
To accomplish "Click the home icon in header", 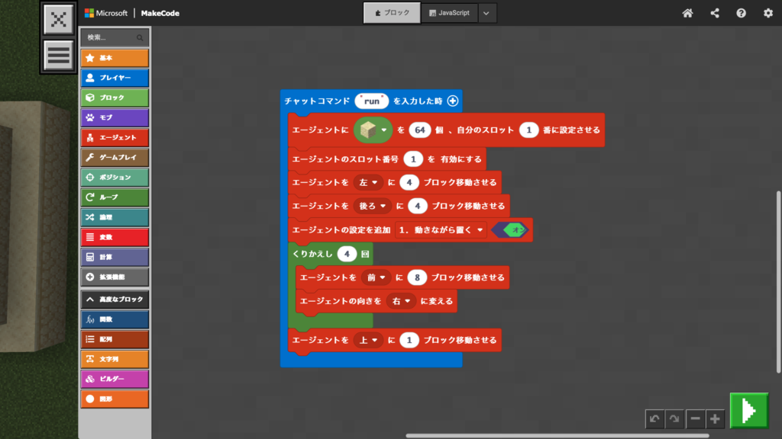I will pos(687,13).
